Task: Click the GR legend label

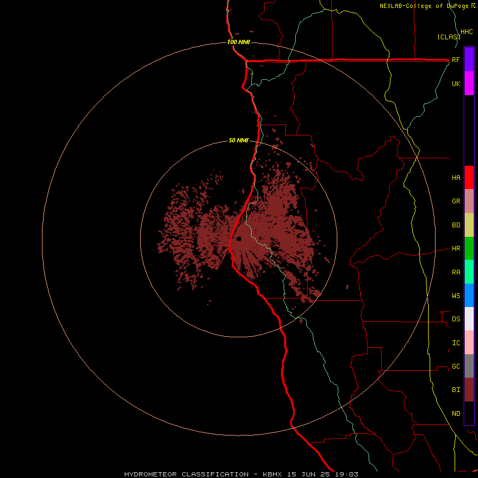Action: pyautogui.click(x=456, y=201)
